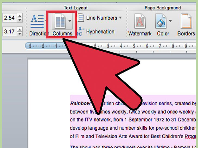Click the Text Direction icon
198x148 pixels.
(x=37, y=21)
